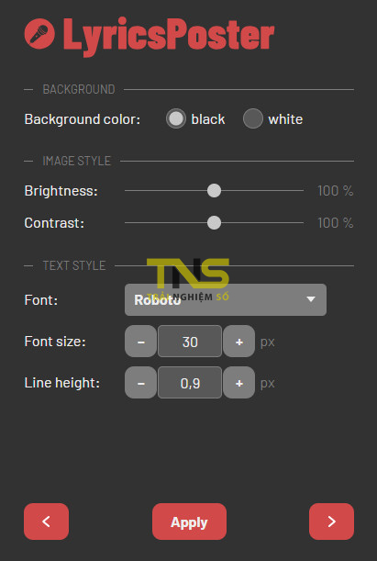This screenshot has height=561, width=377.
Task: Decrease font size with the minus button
Action: (140, 342)
